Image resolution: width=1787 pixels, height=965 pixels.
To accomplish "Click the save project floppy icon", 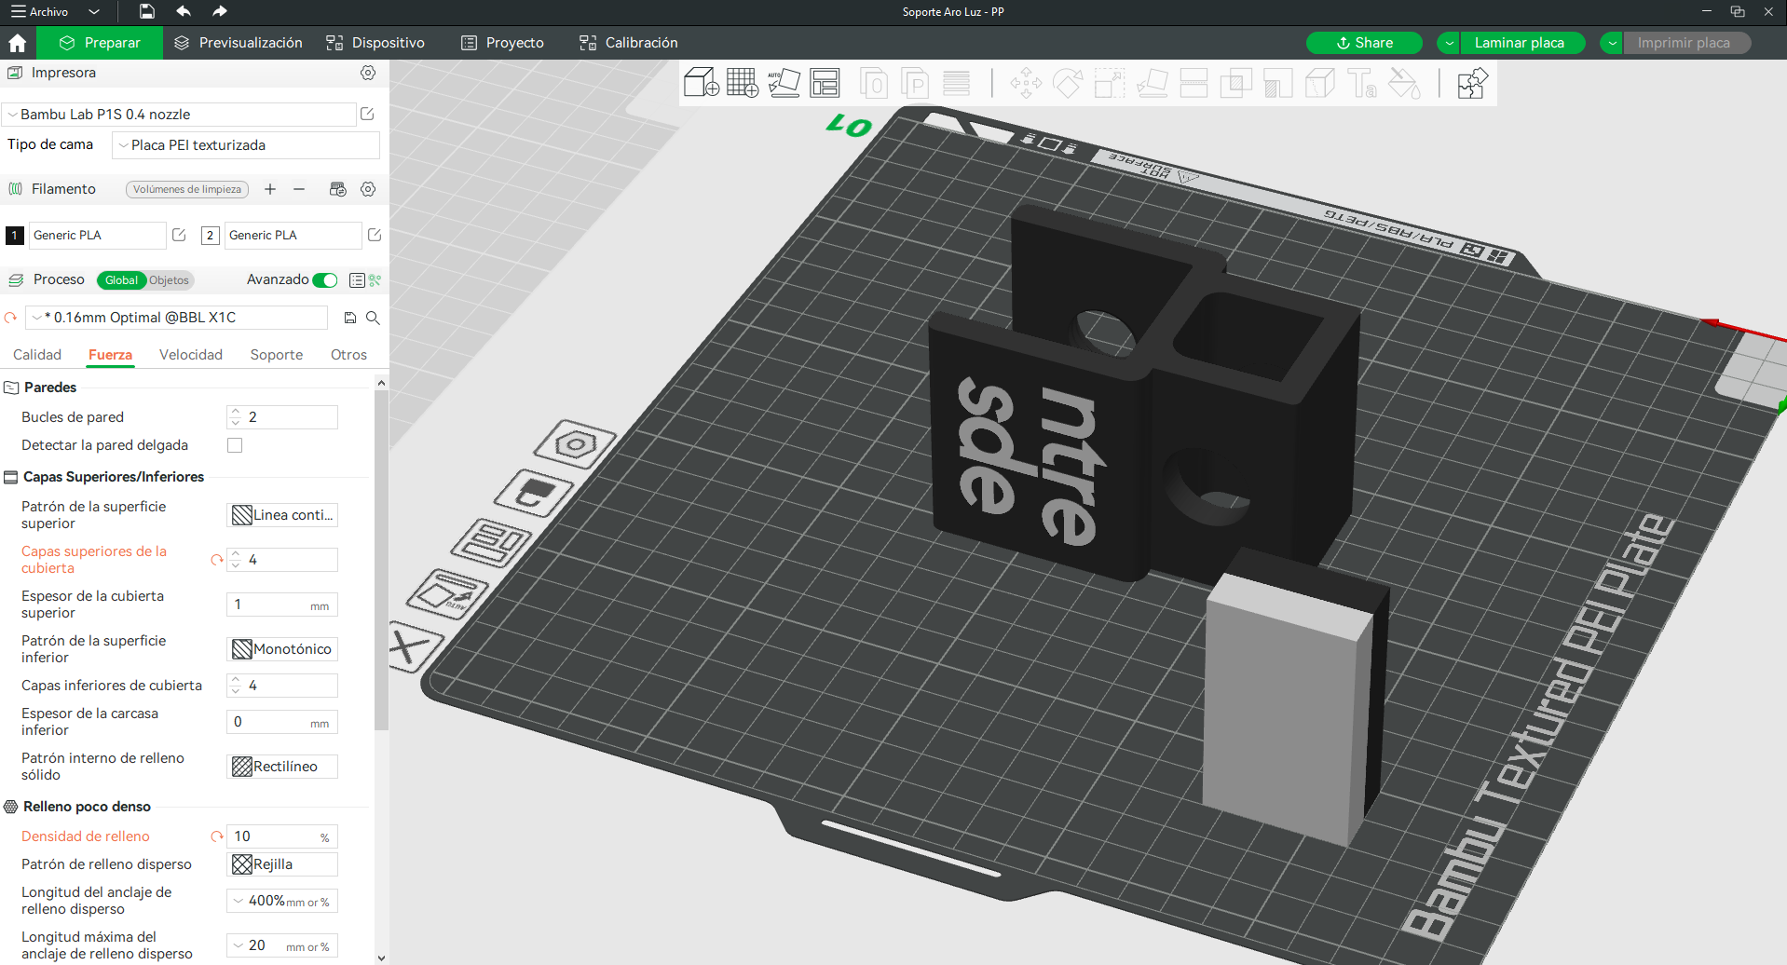I will 146,11.
